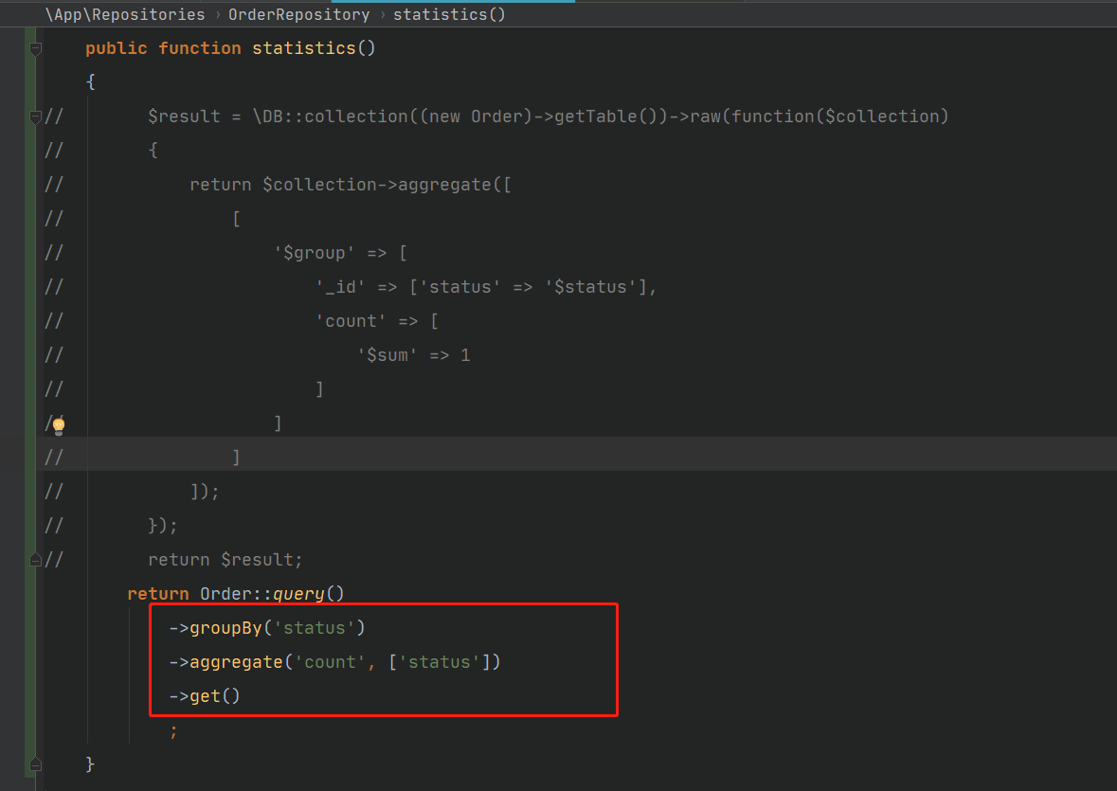1117x791 pixels.
Task: Click 'new Order' in the commented line
Action: (x=476, y=117)
